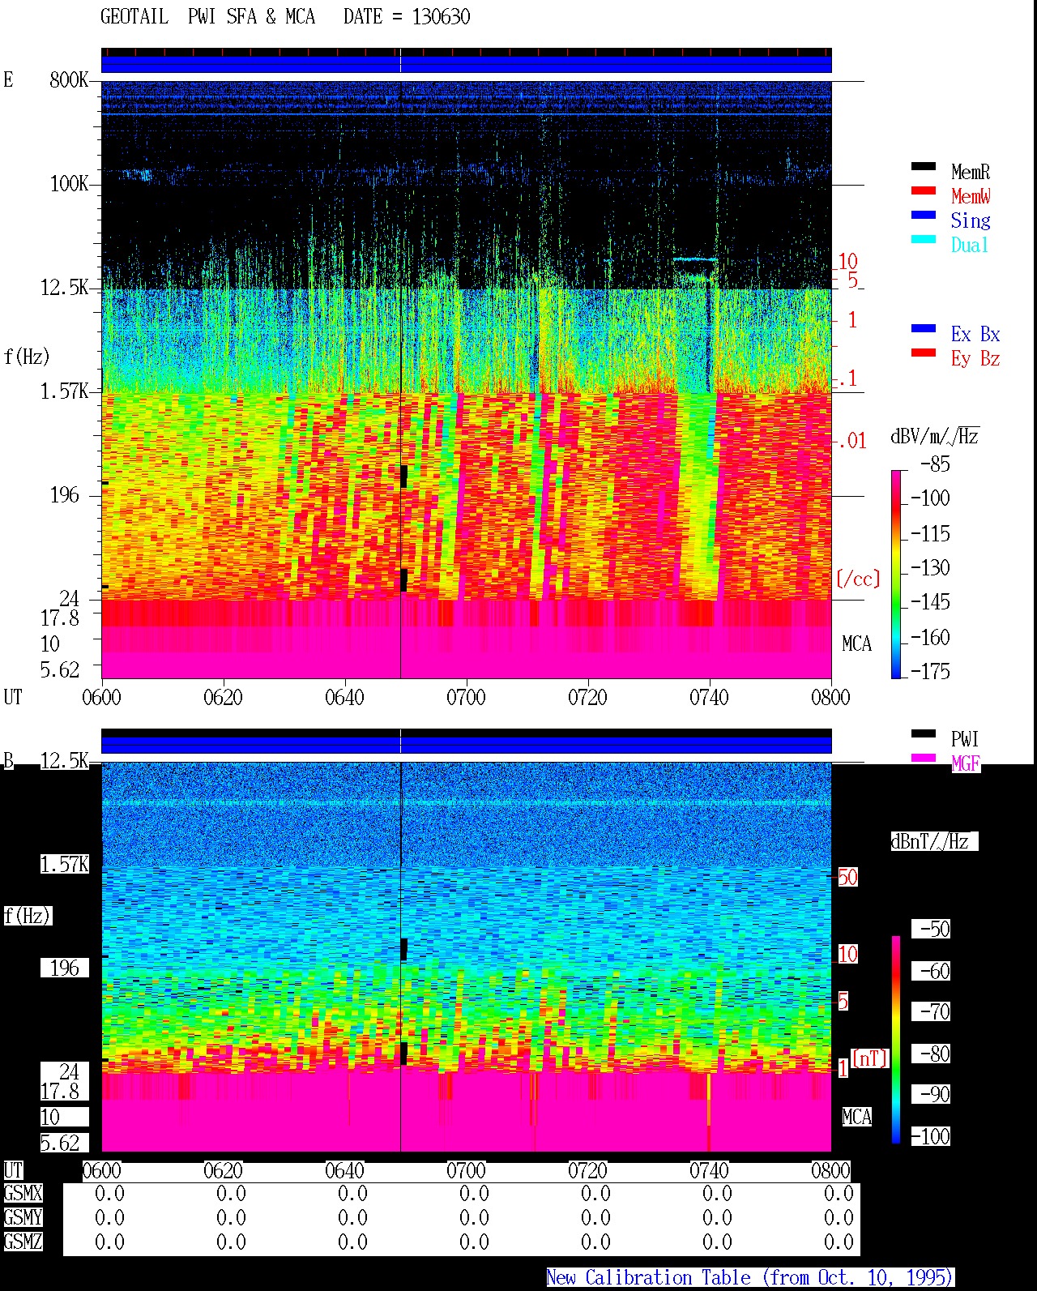The width and height of the screenshot is (1037, 1291).
Task: Click the red MemW legend swatch
Action: 923,191
